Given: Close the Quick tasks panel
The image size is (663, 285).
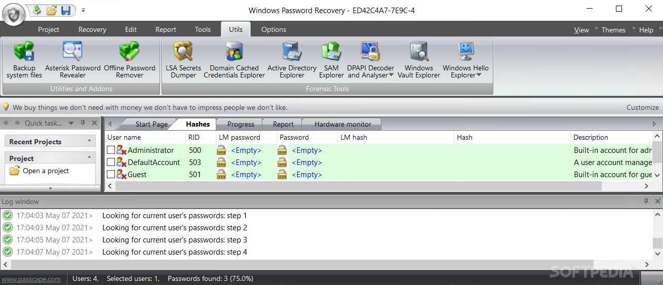Looking at the screenshot, I should tap(95, 123).
